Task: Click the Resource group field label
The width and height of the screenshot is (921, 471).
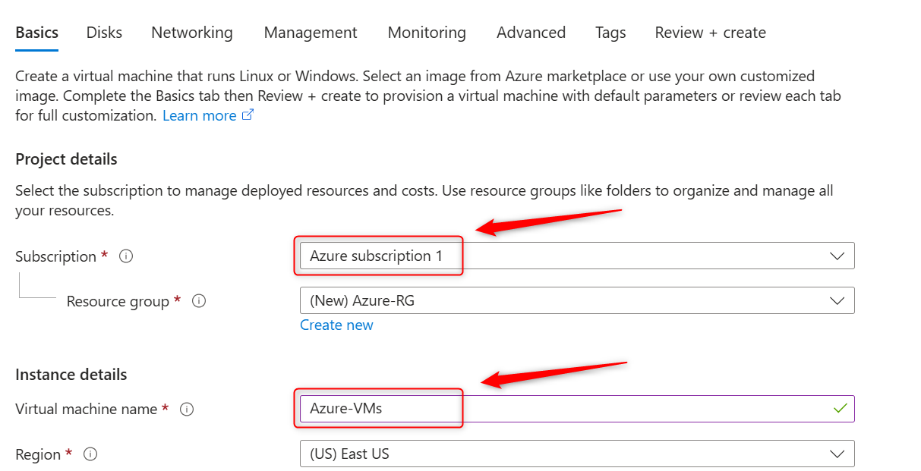Action: 118,301
